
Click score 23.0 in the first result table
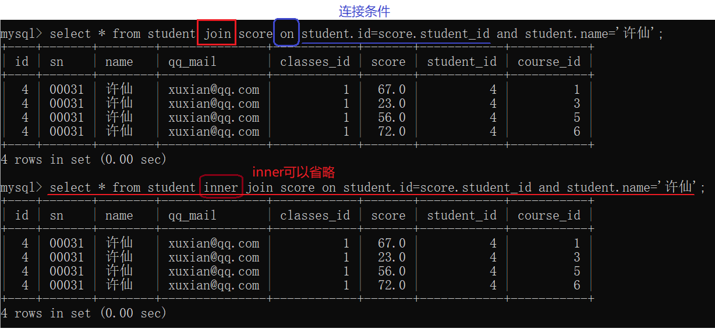click(x=392, y=103)
